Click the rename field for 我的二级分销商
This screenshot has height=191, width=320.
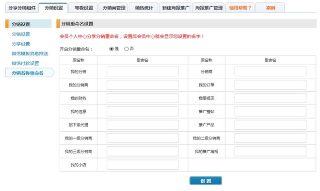pos(271,138)
